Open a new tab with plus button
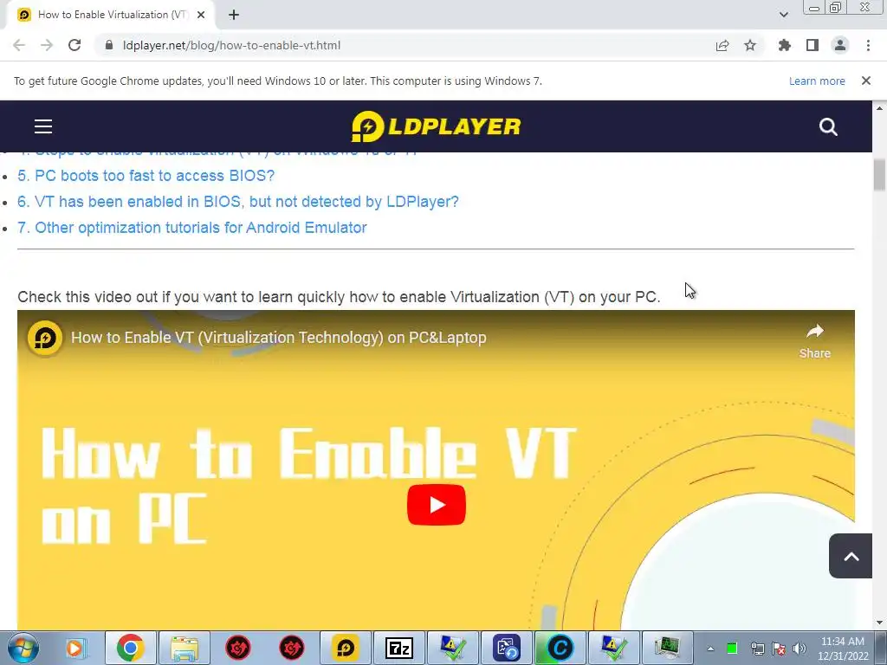 (x=234, y=15)
